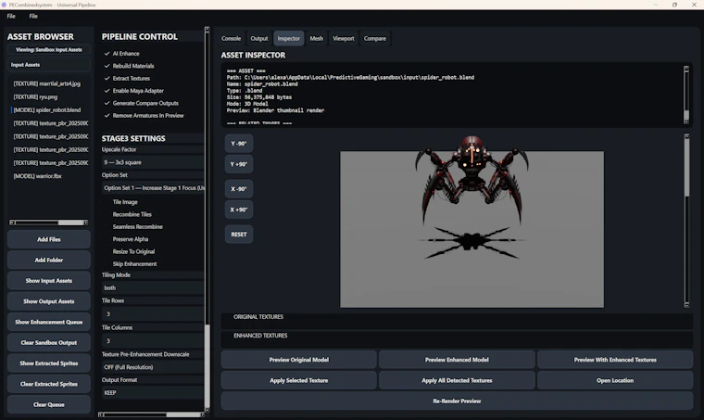The image size is (704, 420).
Task: Click the Pipeline Control horizontal scrollbar
Action: pyautogui.click(x=151, y=414)
